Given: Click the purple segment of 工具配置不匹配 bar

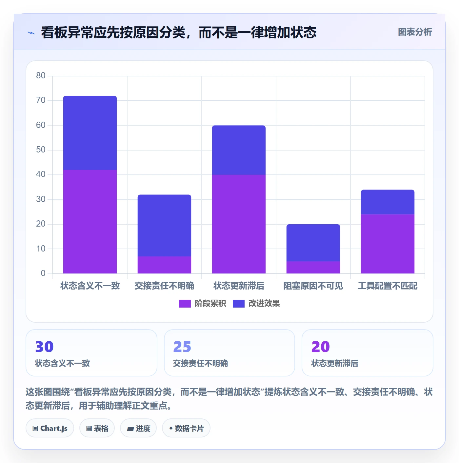Looking at the screenshot, I should (x=388, y=244).
